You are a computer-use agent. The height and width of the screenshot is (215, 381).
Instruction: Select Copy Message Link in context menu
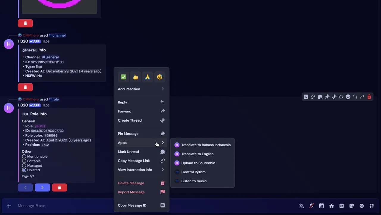[x=141, y=161]
